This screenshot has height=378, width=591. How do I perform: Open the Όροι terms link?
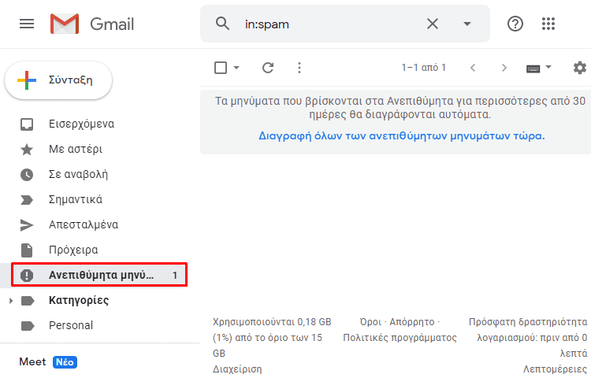coord(370,322)
